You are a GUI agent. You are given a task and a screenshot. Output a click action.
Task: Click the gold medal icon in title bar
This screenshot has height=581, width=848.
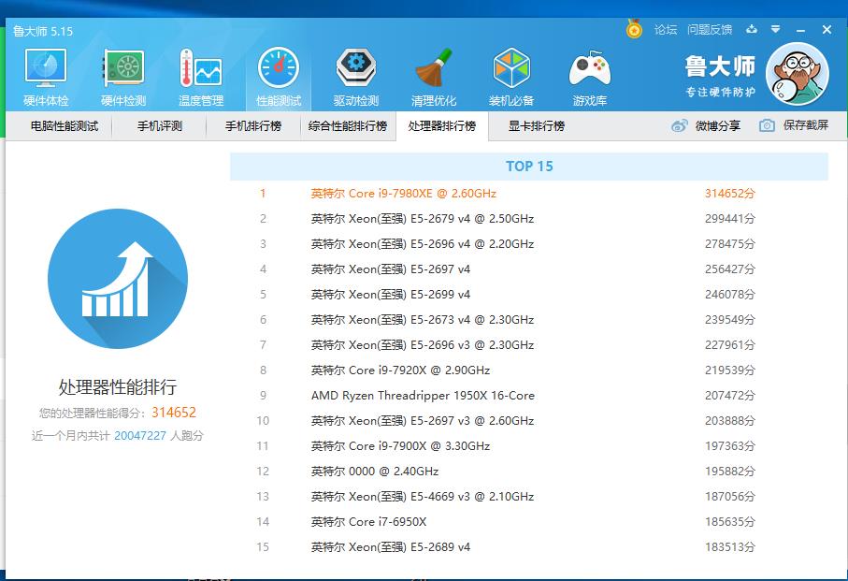click(x=635, y=30)
